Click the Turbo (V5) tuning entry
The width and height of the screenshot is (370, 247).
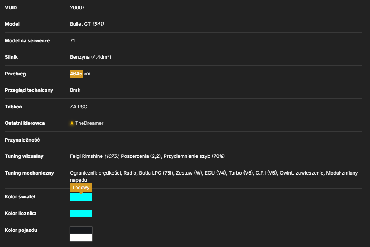(241, 173)
